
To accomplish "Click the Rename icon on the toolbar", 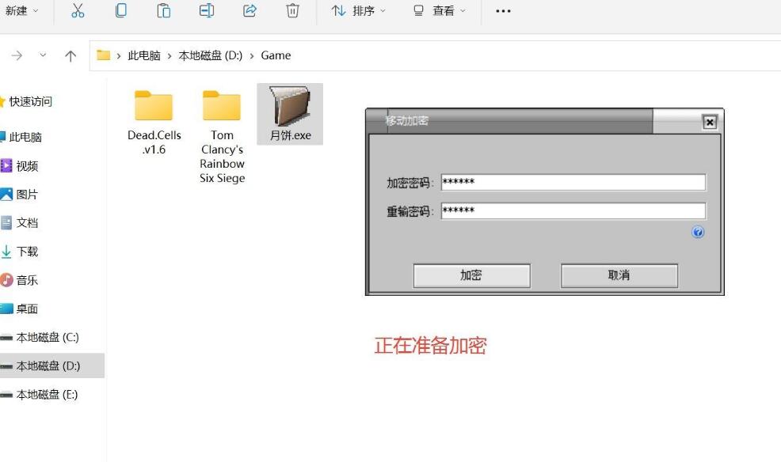I will [206, 11].
